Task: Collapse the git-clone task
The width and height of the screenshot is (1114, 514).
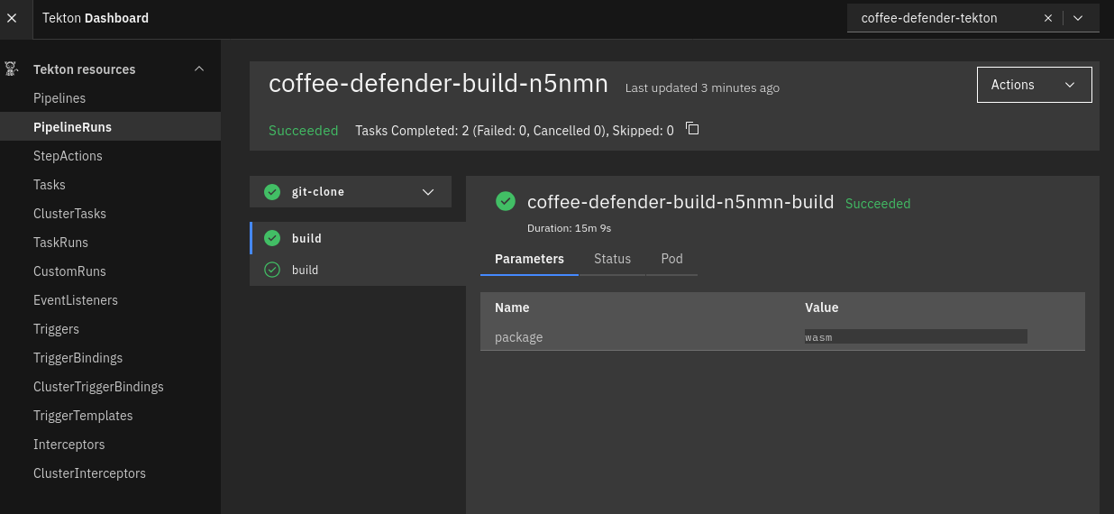Action: pyautogui.click(x=428, y=192)
